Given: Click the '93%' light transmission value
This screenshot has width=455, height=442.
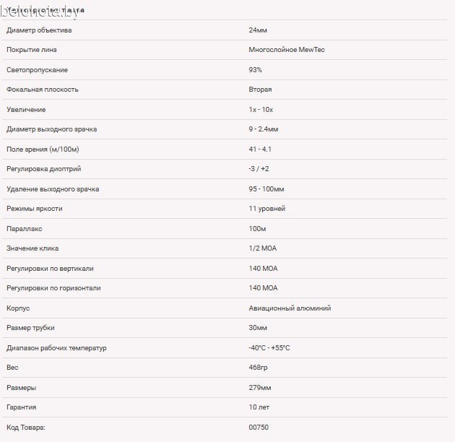Looking at the screenshot, I should 255,70.
